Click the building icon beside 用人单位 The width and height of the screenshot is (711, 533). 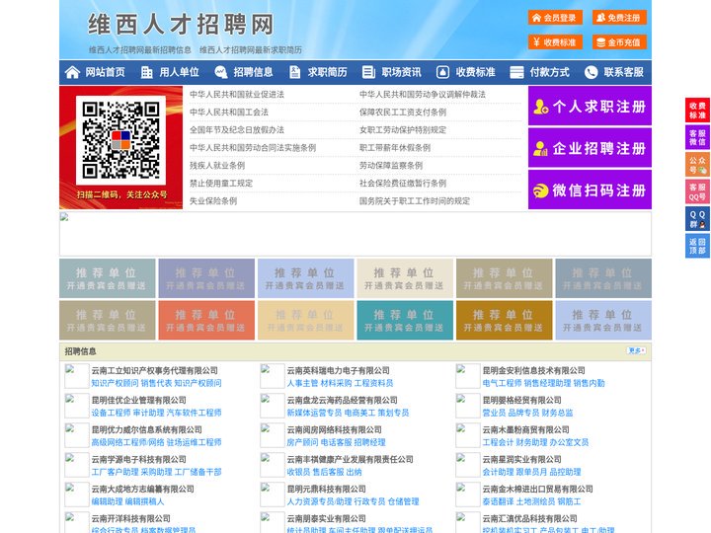146,72
